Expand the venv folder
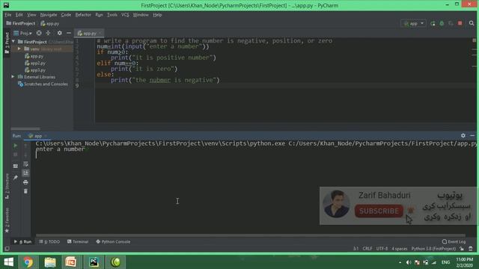The height and width of the screenshot is (269, 479). pos(19,49)
